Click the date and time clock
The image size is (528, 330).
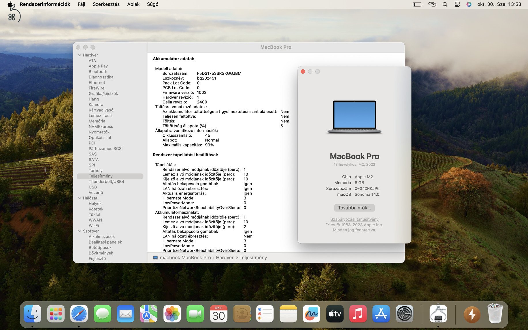coord(499,4)
